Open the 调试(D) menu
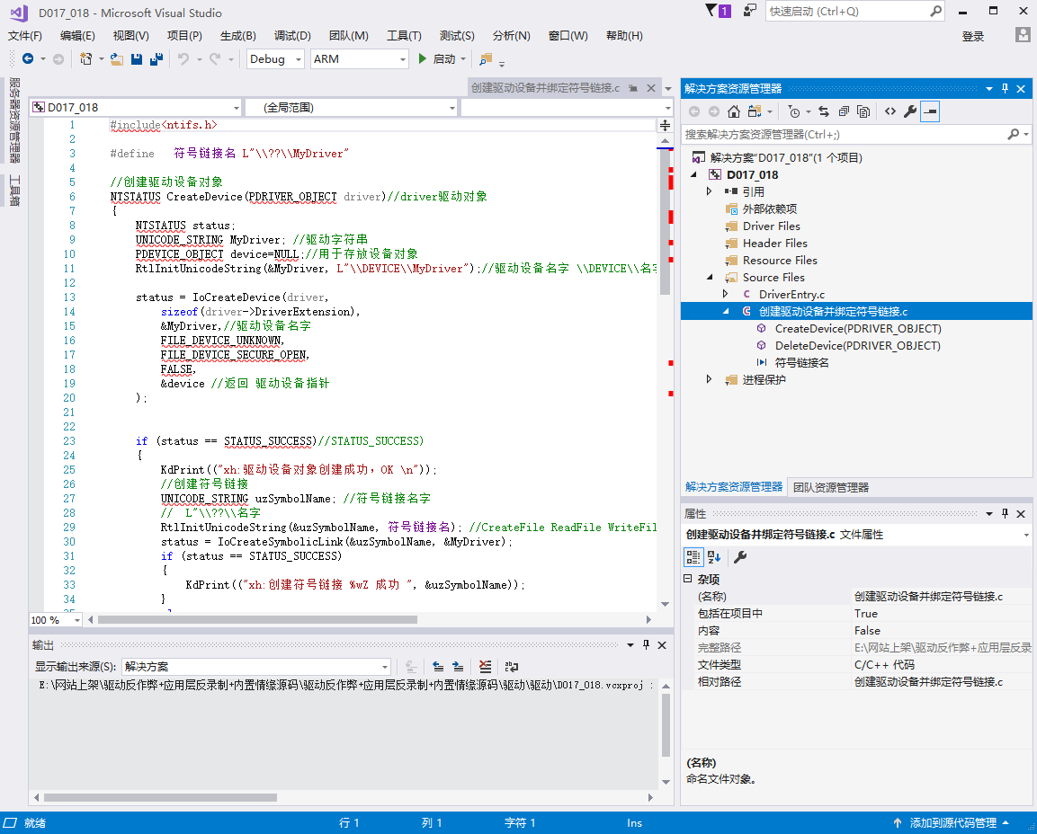The height and width of the screenshot is (834, 1037). tap(292, 36)
